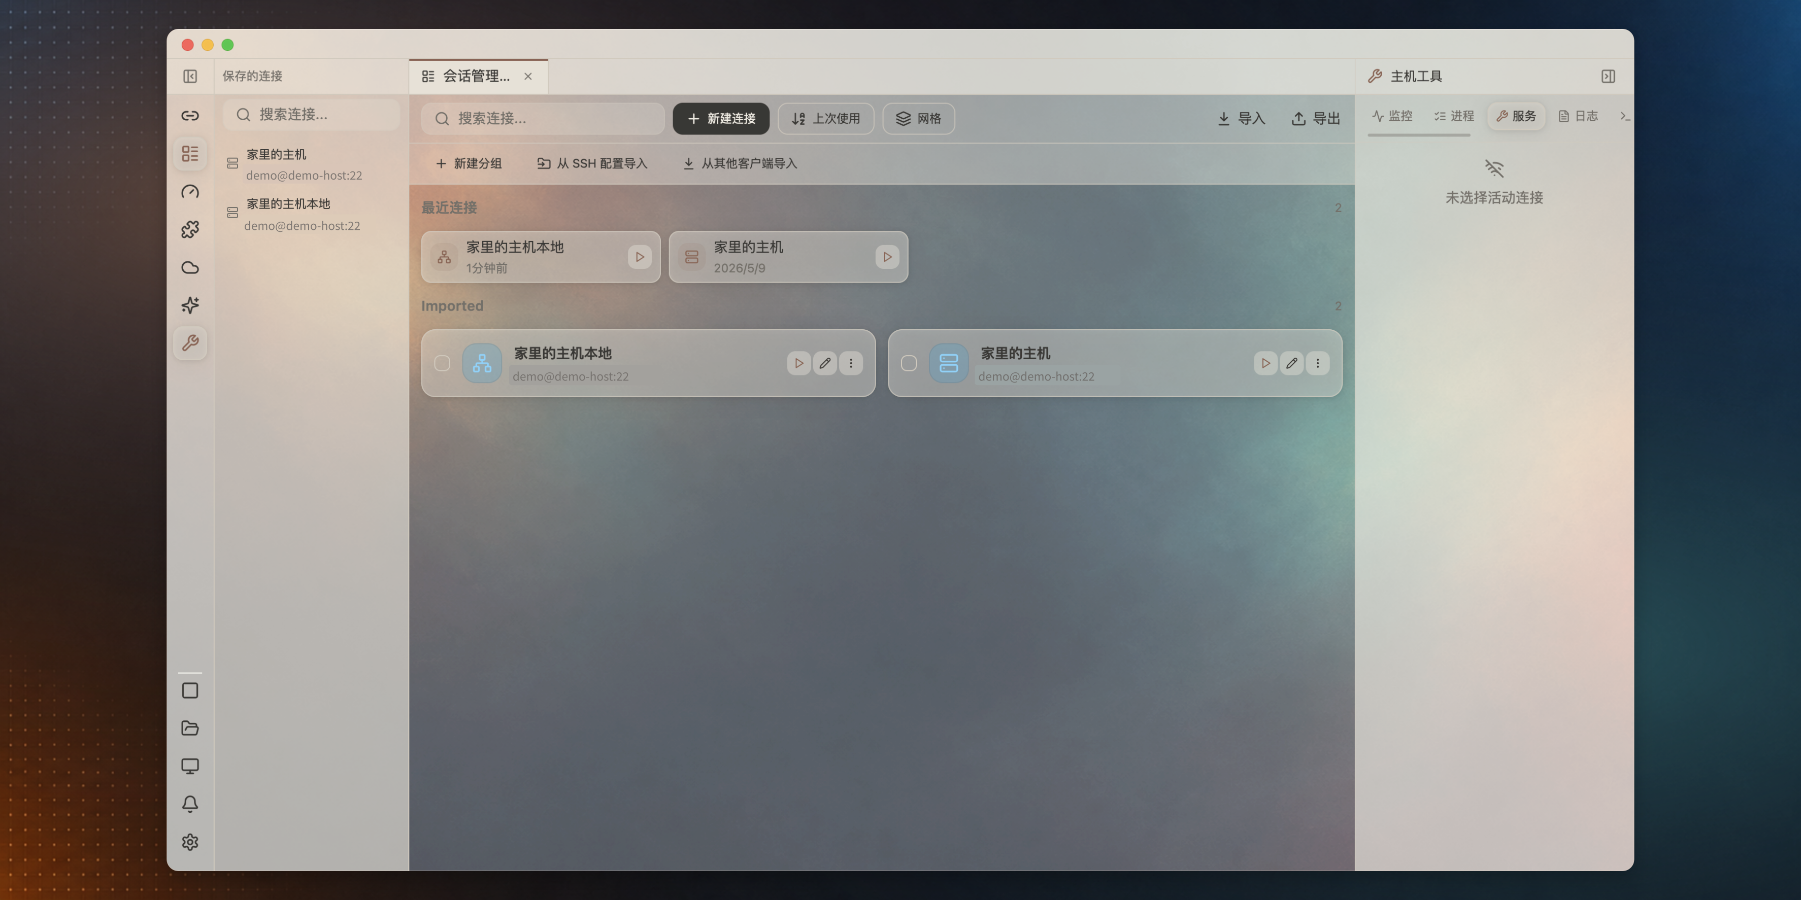
Task: Switch to the 日志 tab
Action: pyautogui.click(x=1578, y=116)
